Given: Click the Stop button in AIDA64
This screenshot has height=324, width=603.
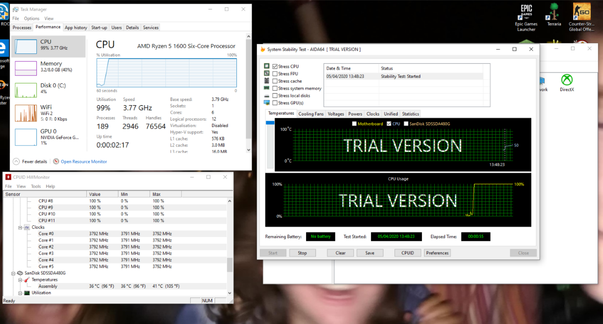Looking at the screenshot, I should point(302,253).
